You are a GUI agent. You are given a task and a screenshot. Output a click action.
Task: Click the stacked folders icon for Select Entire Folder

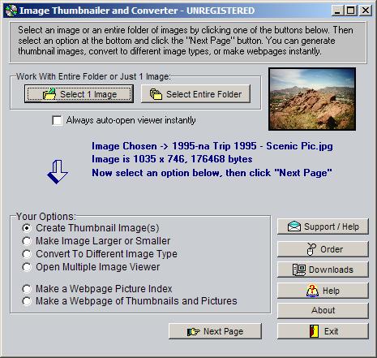coord(156,94)
